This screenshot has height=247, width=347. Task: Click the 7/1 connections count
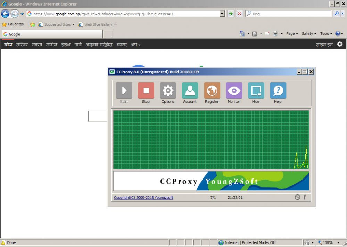tap(213, 197)
